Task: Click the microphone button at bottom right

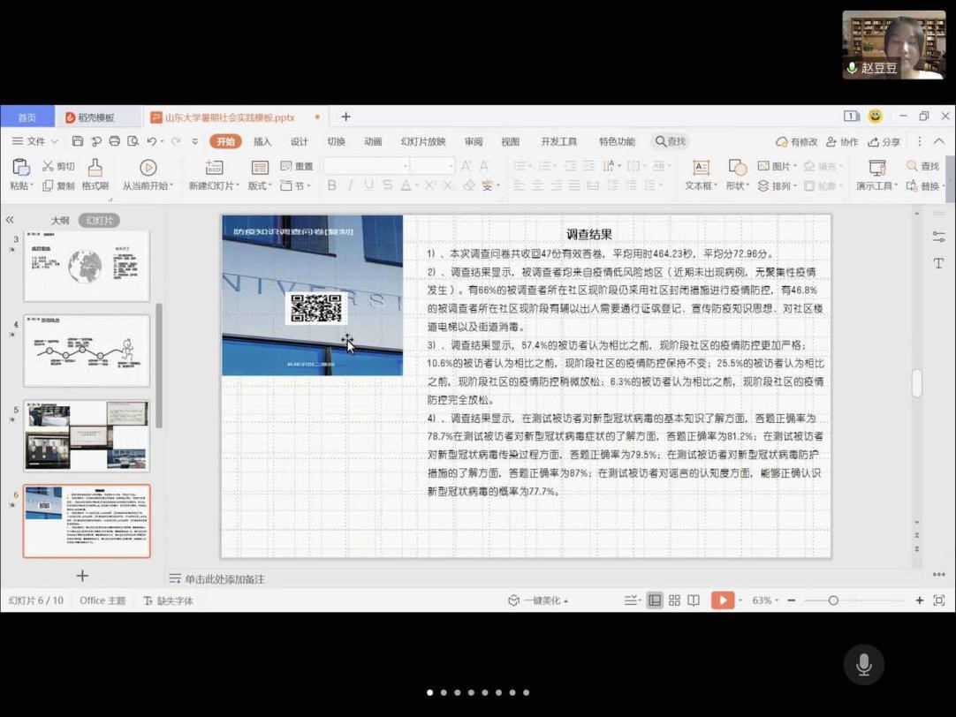Action: pyautogui.click(x=863, y=665)
